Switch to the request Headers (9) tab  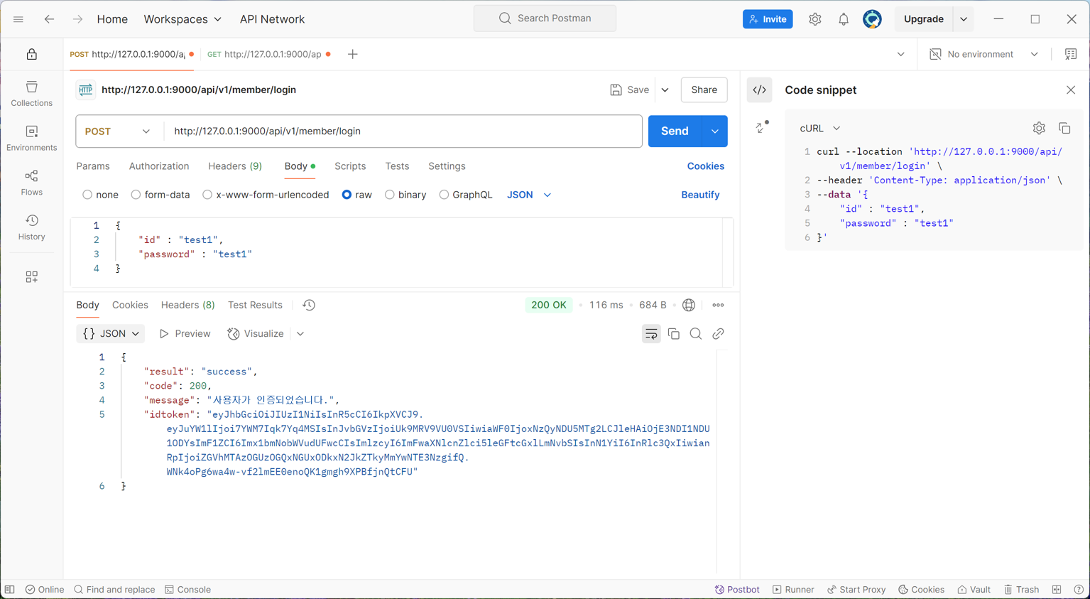[x=235, y=166]
